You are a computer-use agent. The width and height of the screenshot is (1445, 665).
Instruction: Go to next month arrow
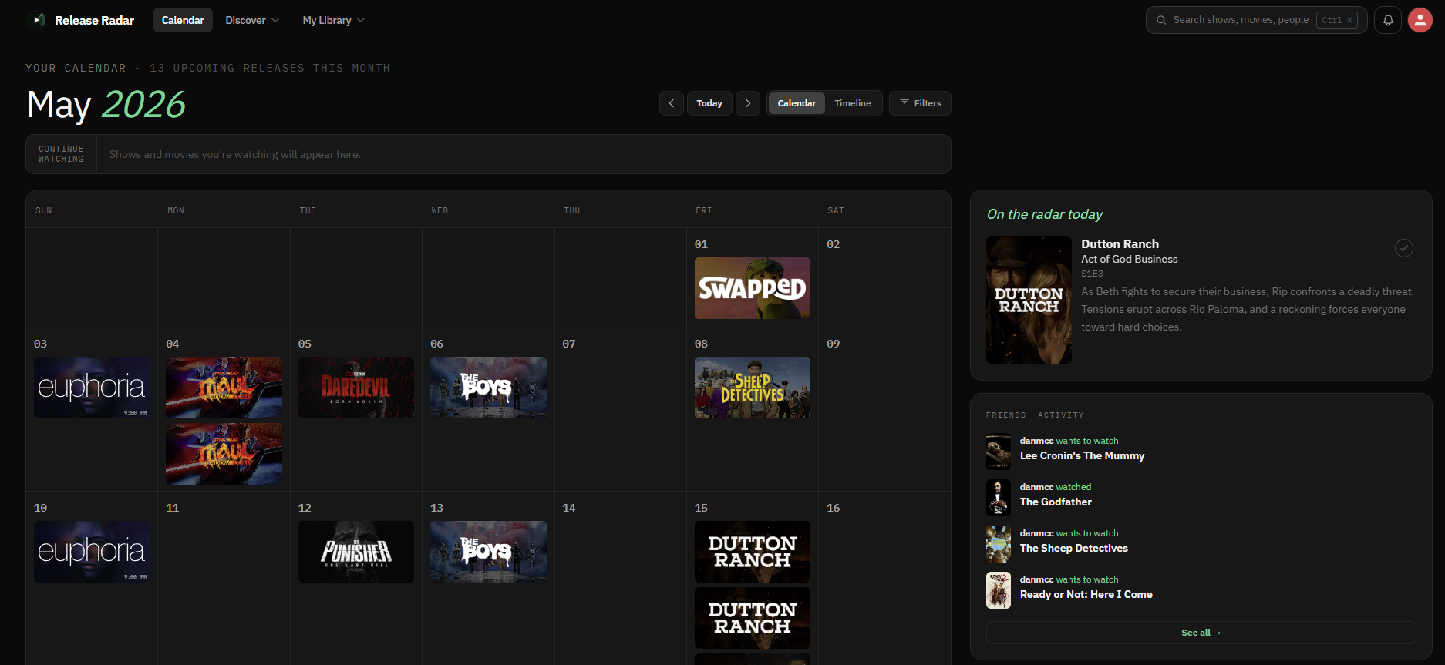(x=748, y=103)
